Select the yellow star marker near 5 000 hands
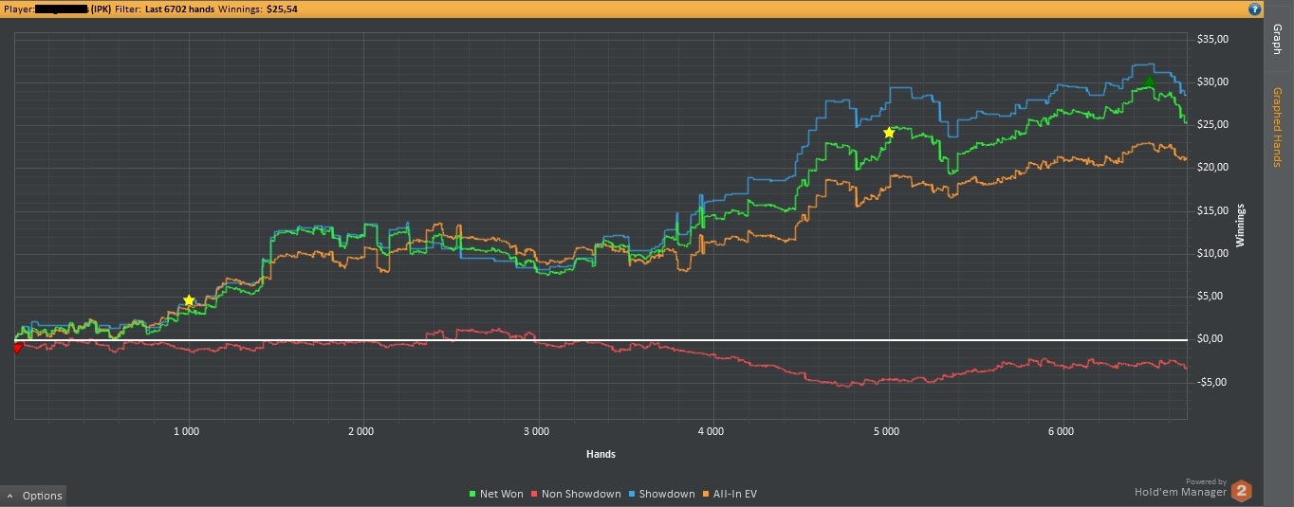 [x=889, y=133]
